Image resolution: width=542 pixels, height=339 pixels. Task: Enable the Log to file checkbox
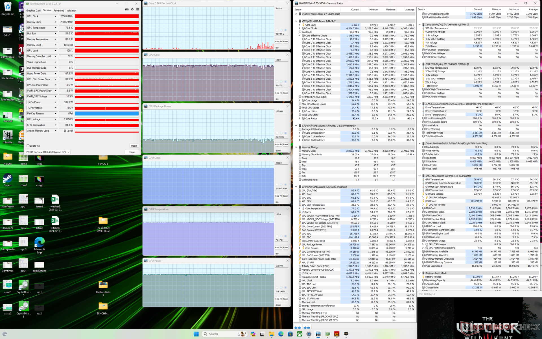tap(28, 146)
